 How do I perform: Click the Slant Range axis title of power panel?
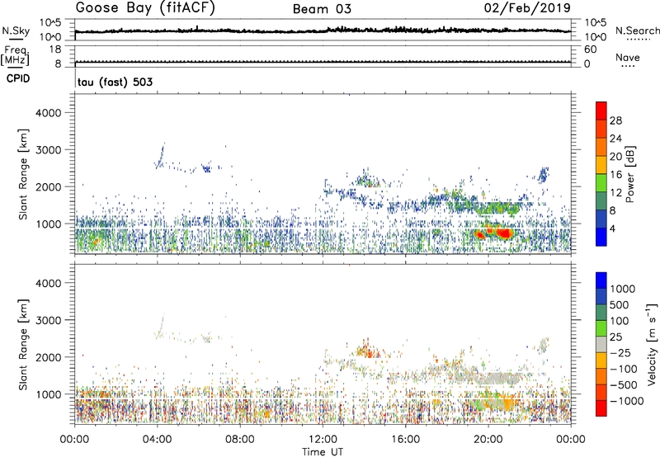pyautogui.click(x=23, y=174)
